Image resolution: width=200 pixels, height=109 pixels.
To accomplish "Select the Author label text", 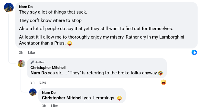I will pos(40,62).
